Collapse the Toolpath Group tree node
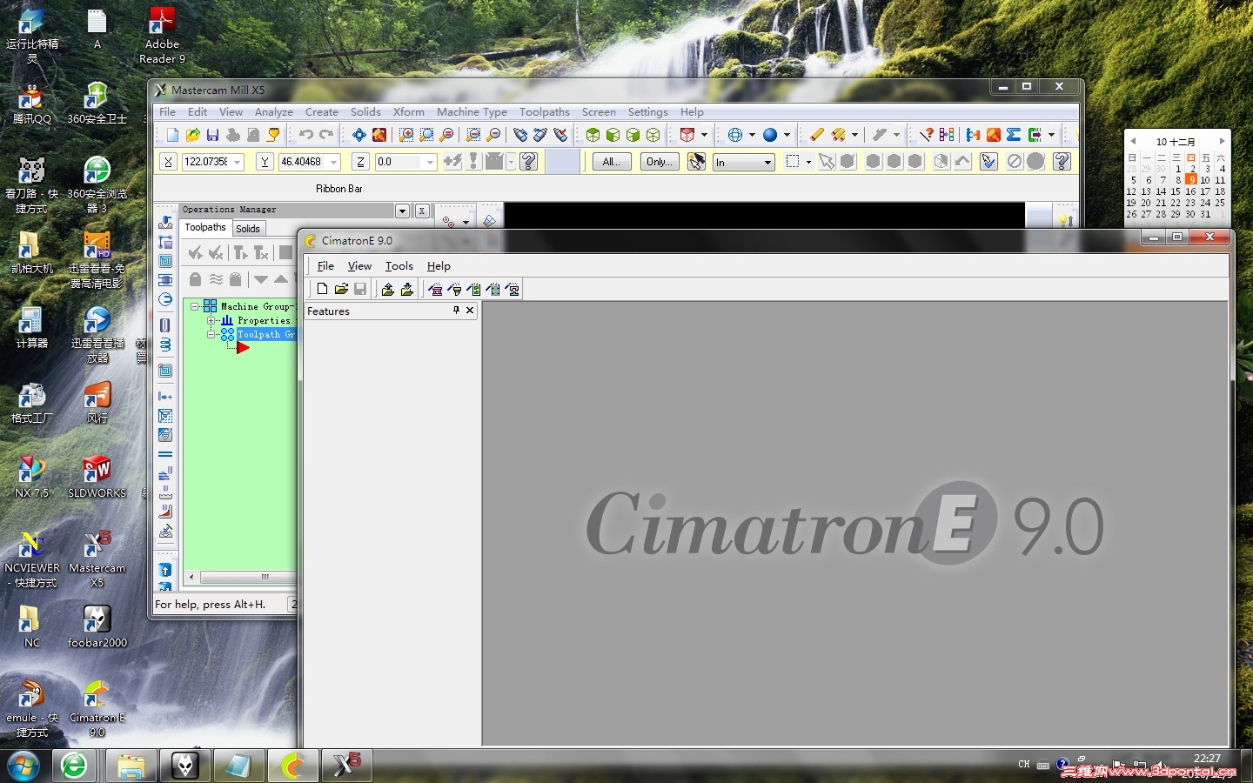 [x=211, y=334]
